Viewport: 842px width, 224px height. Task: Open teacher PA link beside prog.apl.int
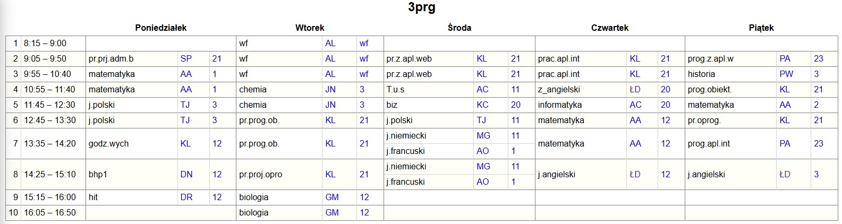pyautogui.click(x=785, y=143)
